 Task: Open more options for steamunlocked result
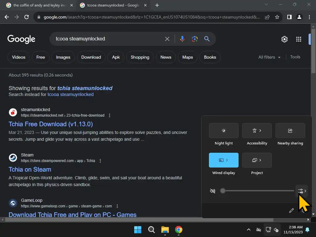pyautogui.click(x=110, y=115)
